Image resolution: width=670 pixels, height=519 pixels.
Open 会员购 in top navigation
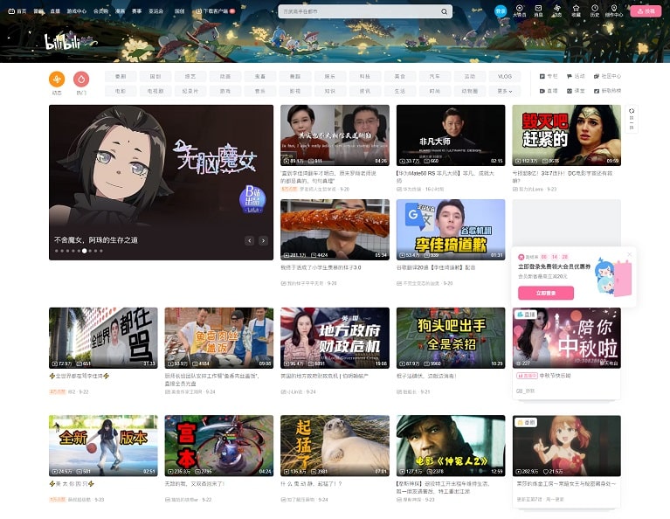click(100, 11)
